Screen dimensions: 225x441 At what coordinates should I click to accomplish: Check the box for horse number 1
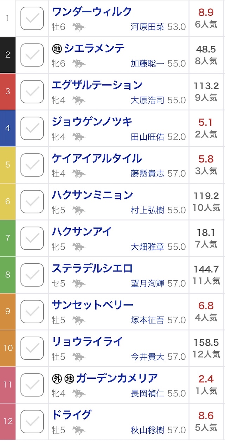pyautogui.click(x=32, y=18)
